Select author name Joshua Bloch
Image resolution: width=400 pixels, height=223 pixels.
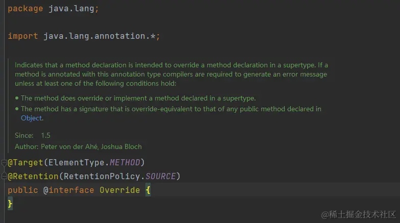121,147
